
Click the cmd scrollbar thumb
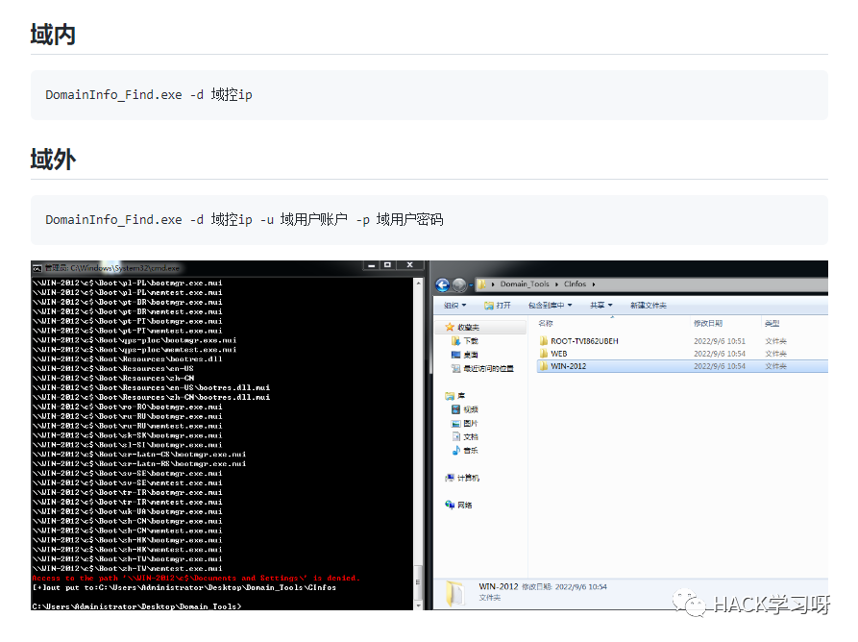[x=419, y=581]
